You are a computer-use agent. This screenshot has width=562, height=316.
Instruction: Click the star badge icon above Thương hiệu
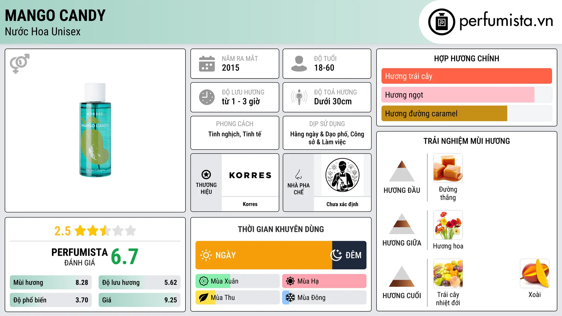point(206,174)
